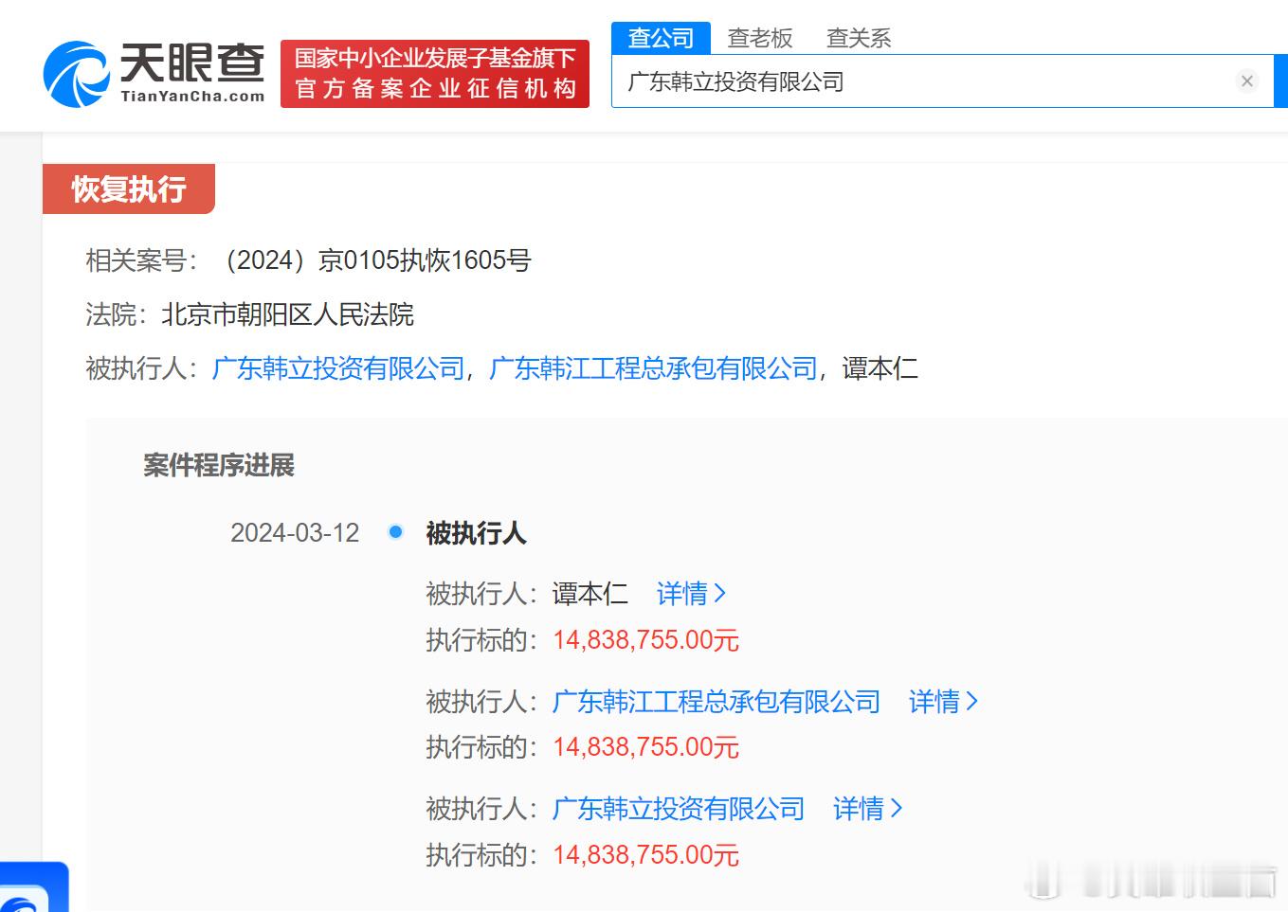Click chevron arrow next to 谭本仁 详情
Viewport: 1288px width, 912px height.
click(x=720, y=594)
